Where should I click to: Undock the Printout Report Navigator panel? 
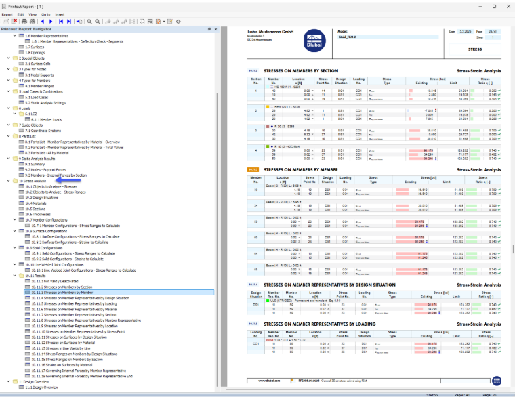point(209,29)
